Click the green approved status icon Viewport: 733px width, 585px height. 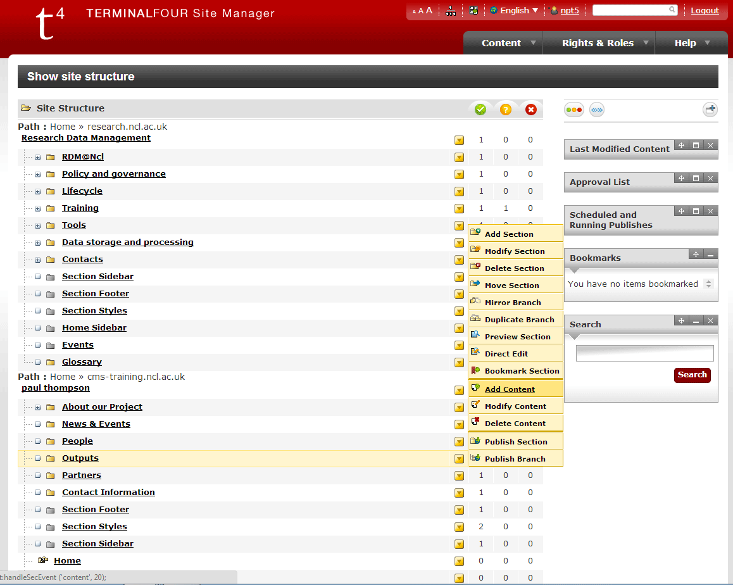pyautogui.click(x=480, y=110)
